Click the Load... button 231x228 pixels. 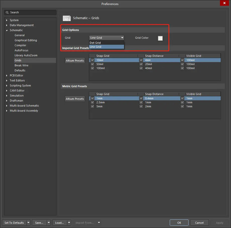60,222
